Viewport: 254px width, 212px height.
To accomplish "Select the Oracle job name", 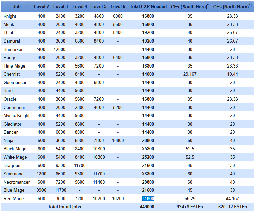I will 10,99.
